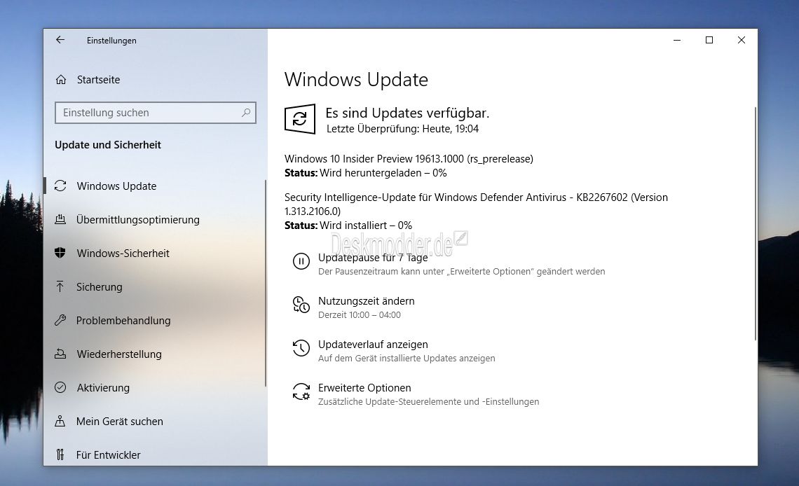This screenshot has width=799, height=486.
Task: Click 'Wird heruntergeladen – 0%' status
Action: click(x=383, y=173)
